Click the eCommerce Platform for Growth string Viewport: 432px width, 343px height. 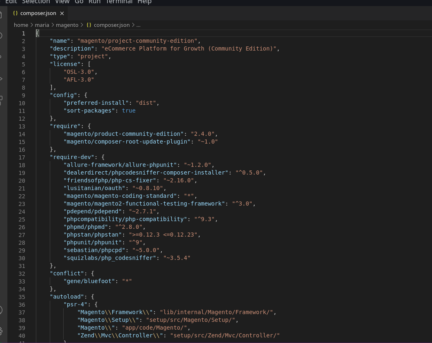[x=189, y=48]
